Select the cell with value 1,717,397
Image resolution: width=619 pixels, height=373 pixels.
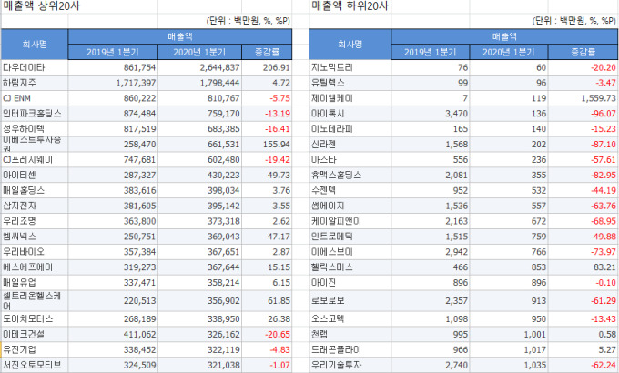coord(113,83)
